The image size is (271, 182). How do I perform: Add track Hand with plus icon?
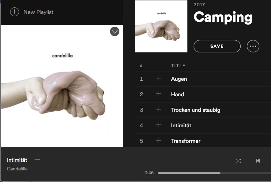coord(159,94)
